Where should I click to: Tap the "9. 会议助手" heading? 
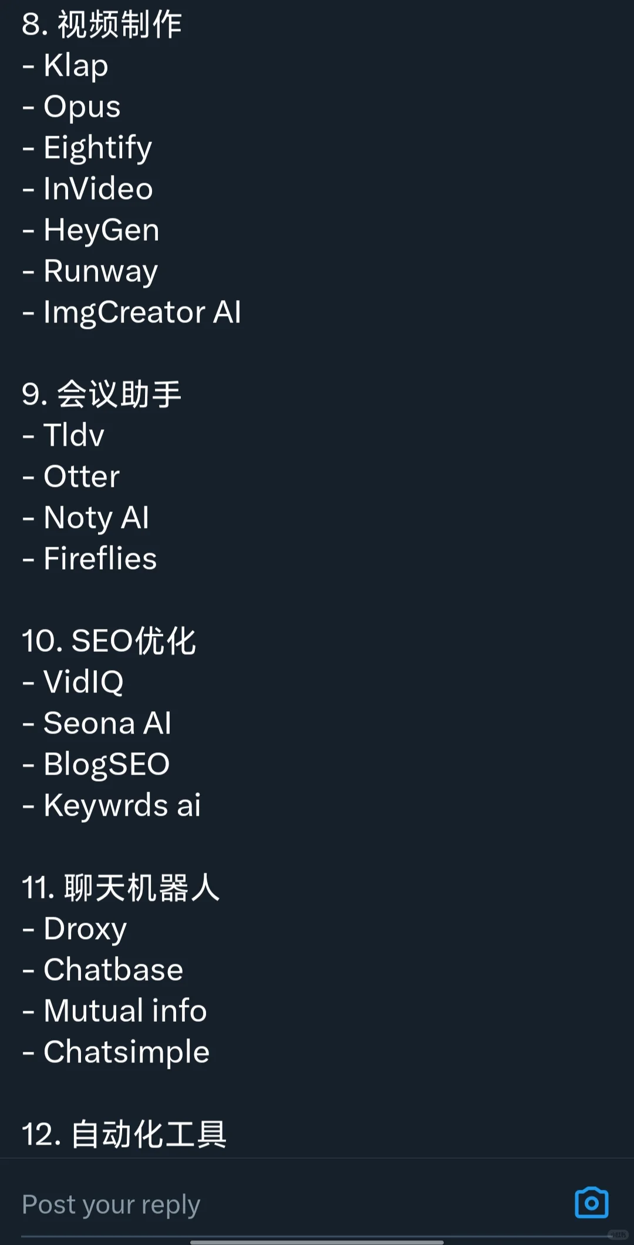pos(102,394)
